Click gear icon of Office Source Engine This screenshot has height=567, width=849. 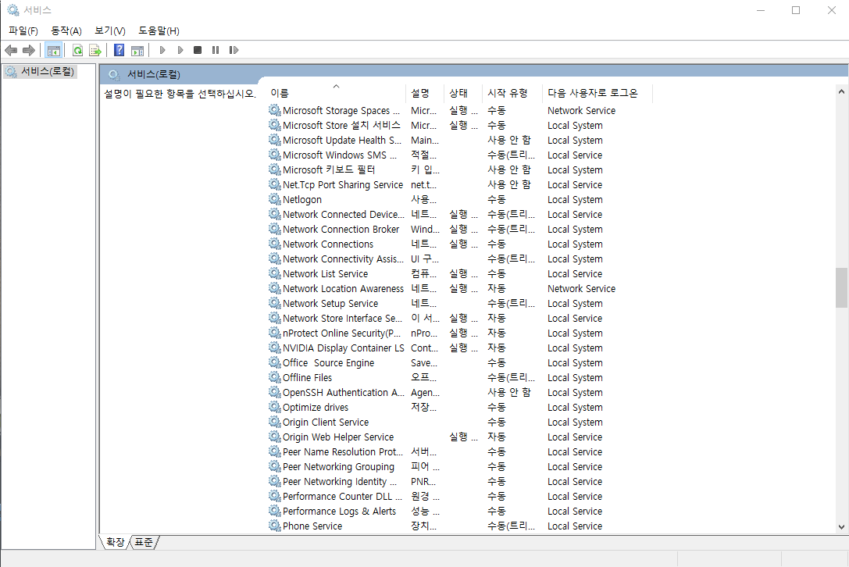pyautogui.click(x=275, y=363)
